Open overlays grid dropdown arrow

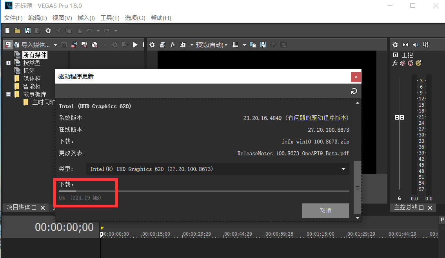coord(244,45)
